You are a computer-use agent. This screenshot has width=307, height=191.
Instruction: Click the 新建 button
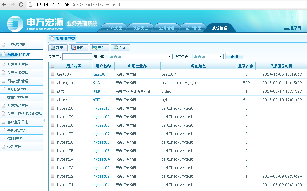pyautogui.click(x=58, y=47)
